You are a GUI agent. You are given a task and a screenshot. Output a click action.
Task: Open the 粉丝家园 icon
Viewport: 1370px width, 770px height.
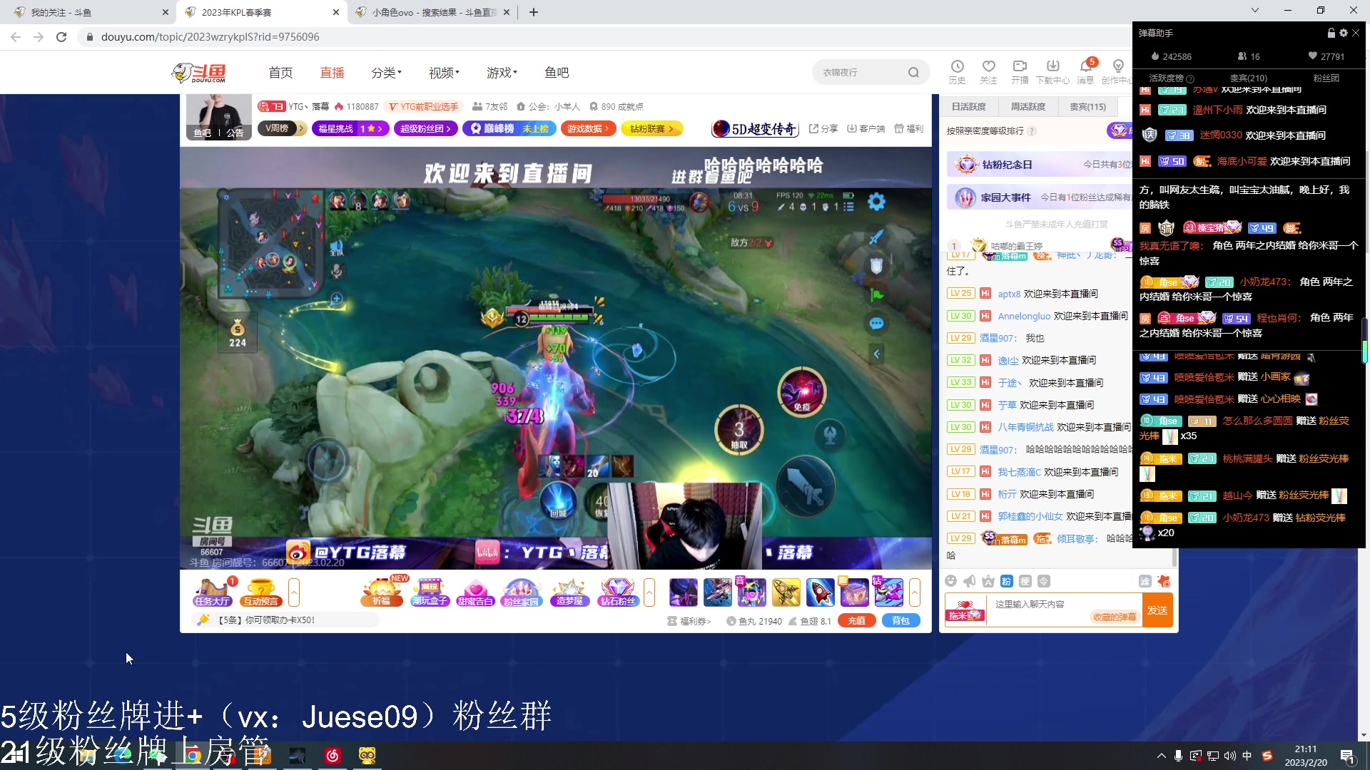coord(522,592)
